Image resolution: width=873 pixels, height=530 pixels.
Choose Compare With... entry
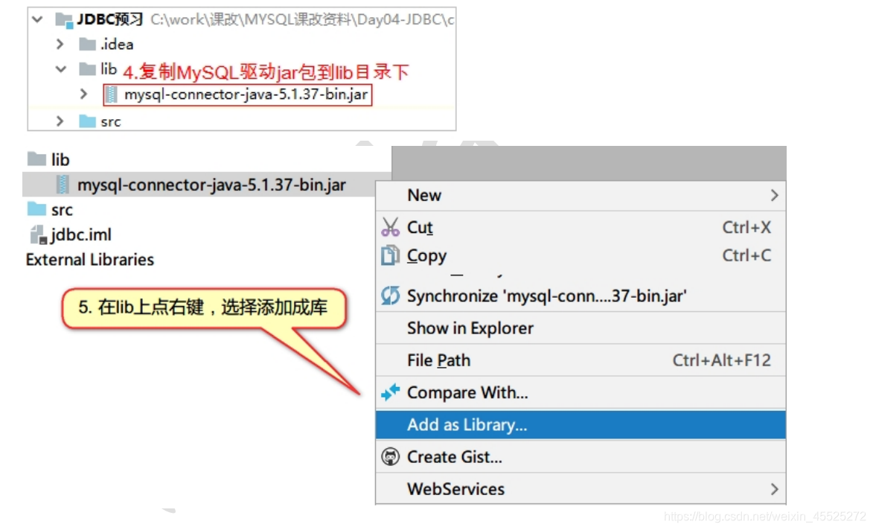point(581,392)
